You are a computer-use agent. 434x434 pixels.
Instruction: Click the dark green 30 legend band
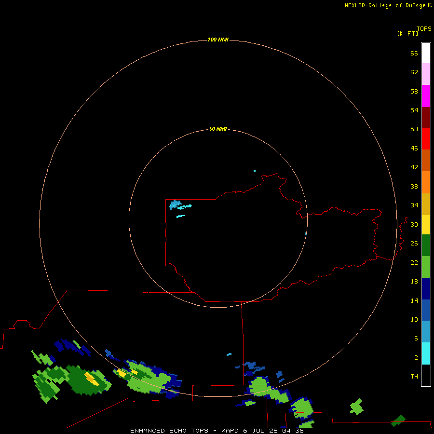[426, 245]
